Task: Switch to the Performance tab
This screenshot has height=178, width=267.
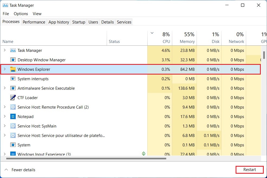Action: coord(34,22)
